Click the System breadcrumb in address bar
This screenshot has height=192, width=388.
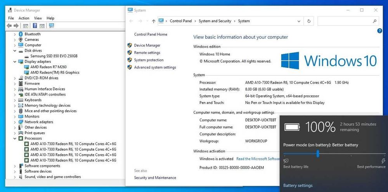pos(244,21)
